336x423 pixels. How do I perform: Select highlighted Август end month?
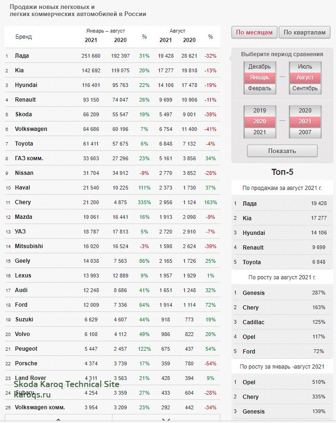click(305, 78)
